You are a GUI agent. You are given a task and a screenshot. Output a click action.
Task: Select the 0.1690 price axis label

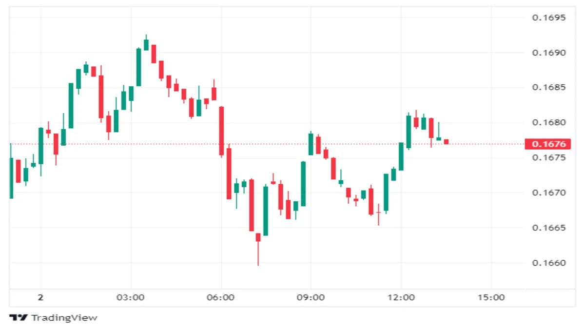(x=549, y=53)
